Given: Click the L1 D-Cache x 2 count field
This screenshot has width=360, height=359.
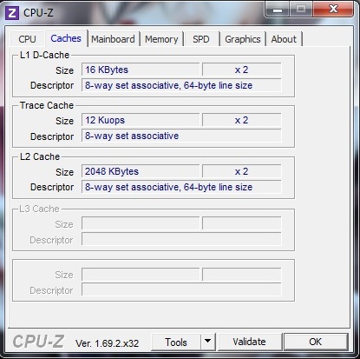Looking at the screenshot, I should (242, 70).
